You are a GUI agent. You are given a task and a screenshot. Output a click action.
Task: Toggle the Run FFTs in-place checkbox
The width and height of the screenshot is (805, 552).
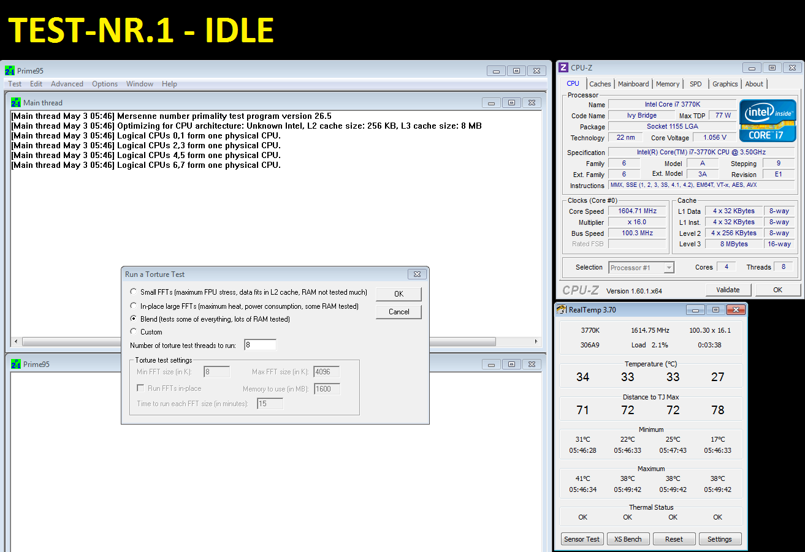tap(140, 388)
